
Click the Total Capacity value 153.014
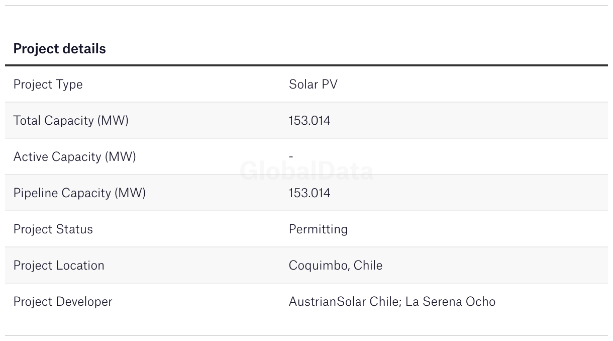click(310, 120)
